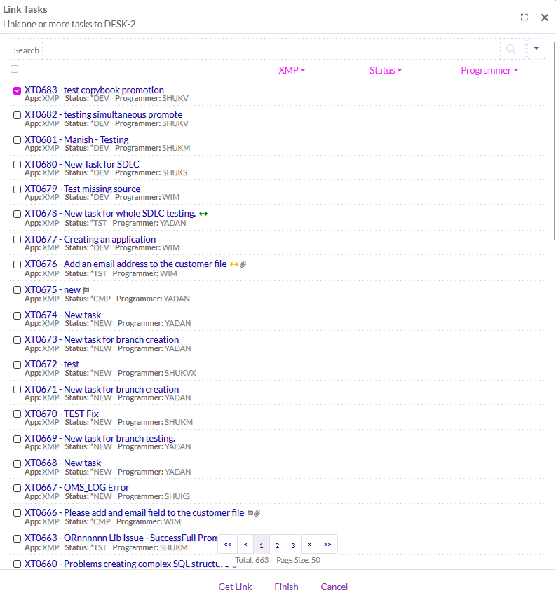Uncheck the XT0683 task checkbox
The height and width of the screenshot is (600, 556).
(x=17, y=90)
